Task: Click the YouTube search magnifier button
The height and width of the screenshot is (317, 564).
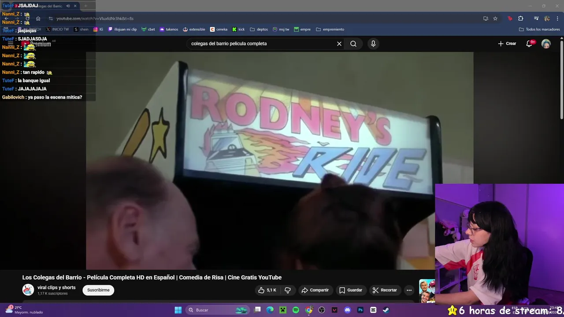Action: point(353,44)
